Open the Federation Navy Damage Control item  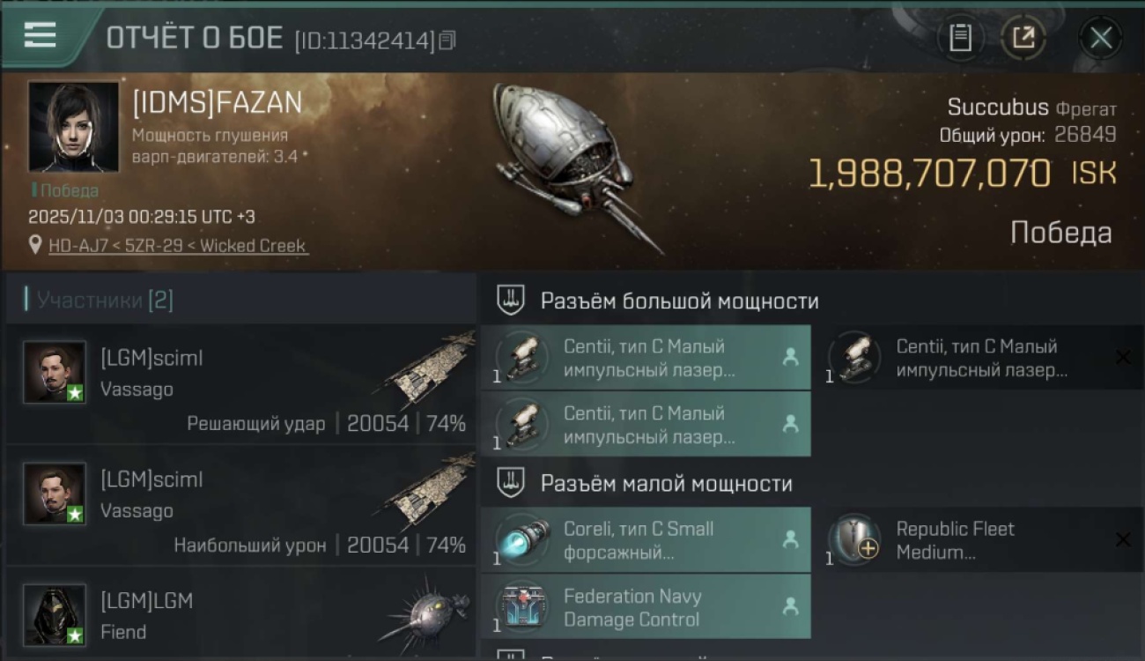click(x=646, y=607)
